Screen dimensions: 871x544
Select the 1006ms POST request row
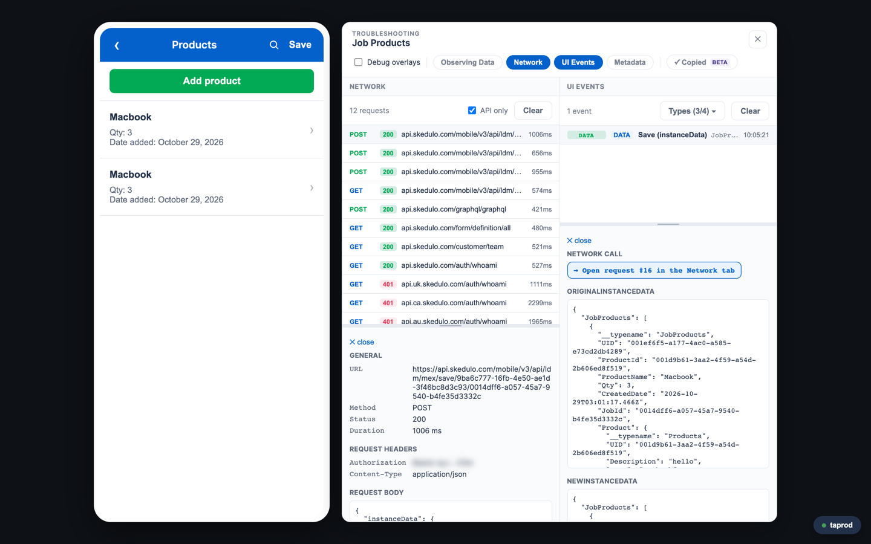point(451,135)
